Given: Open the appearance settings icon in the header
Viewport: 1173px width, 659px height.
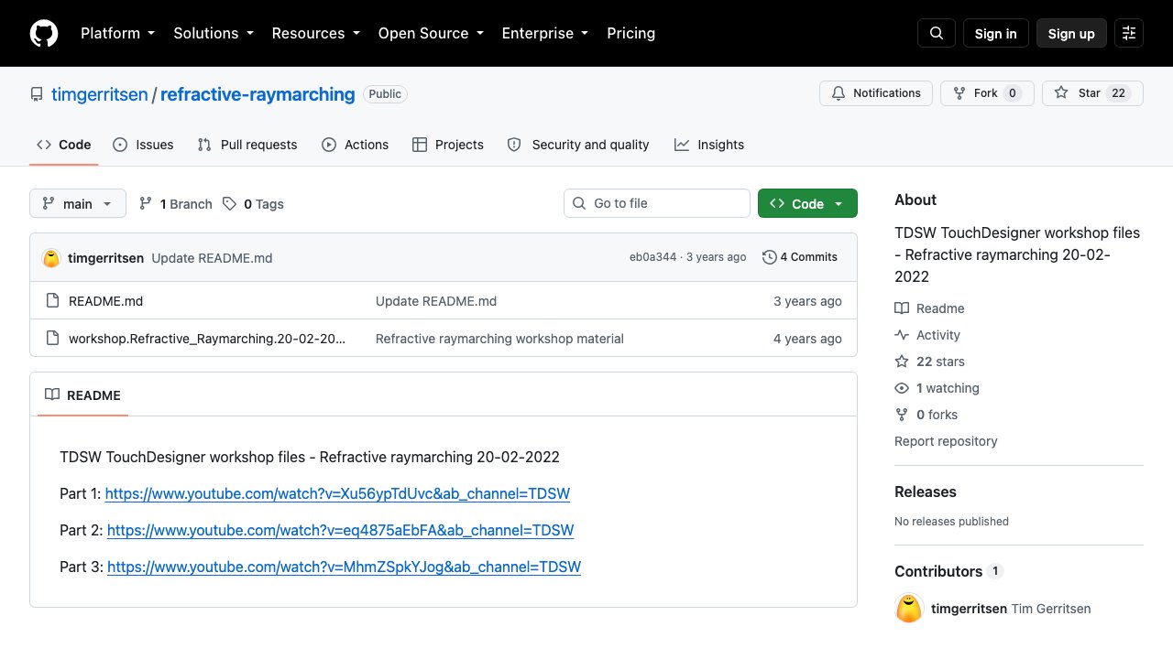Looking at the screenshot, I should 1129,33.
